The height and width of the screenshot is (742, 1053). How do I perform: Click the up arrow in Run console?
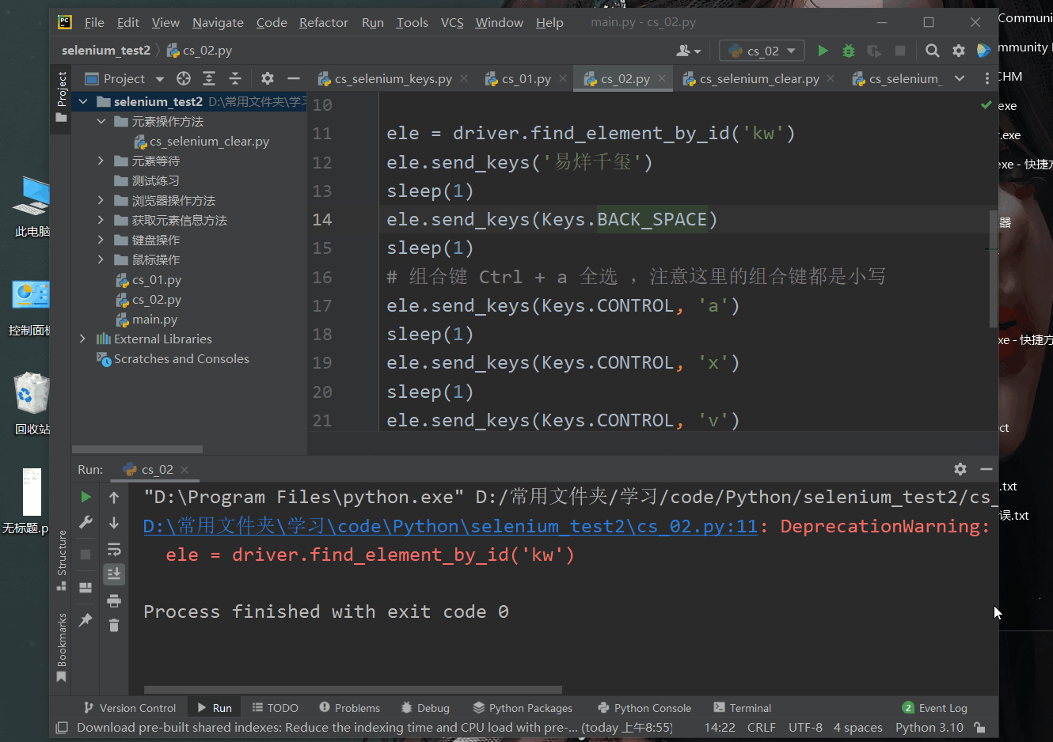tap(114, 498)
